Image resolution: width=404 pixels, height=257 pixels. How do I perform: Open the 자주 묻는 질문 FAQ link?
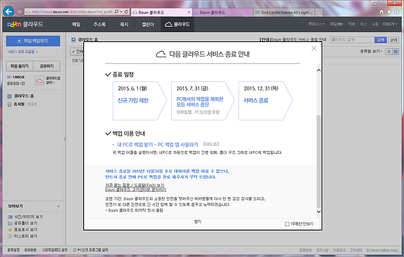coord(135,185)
